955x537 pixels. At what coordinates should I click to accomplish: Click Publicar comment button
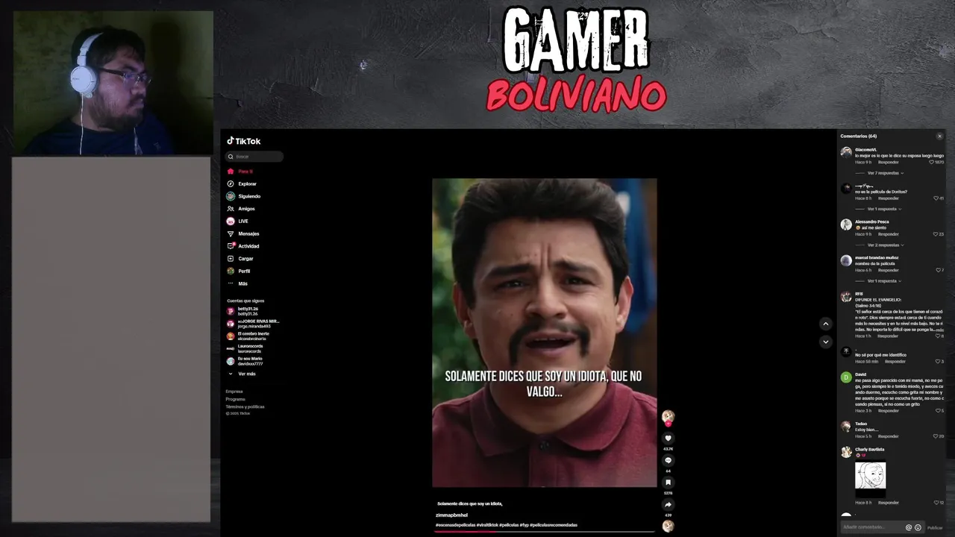[x=935, y=527]
